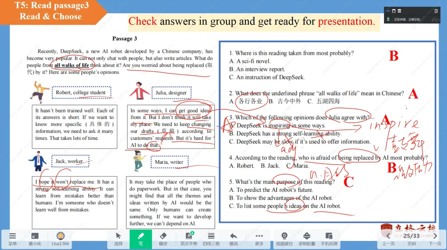
Task: Open 手机投屏 phone screen casting
Action: tap(329, 239)
